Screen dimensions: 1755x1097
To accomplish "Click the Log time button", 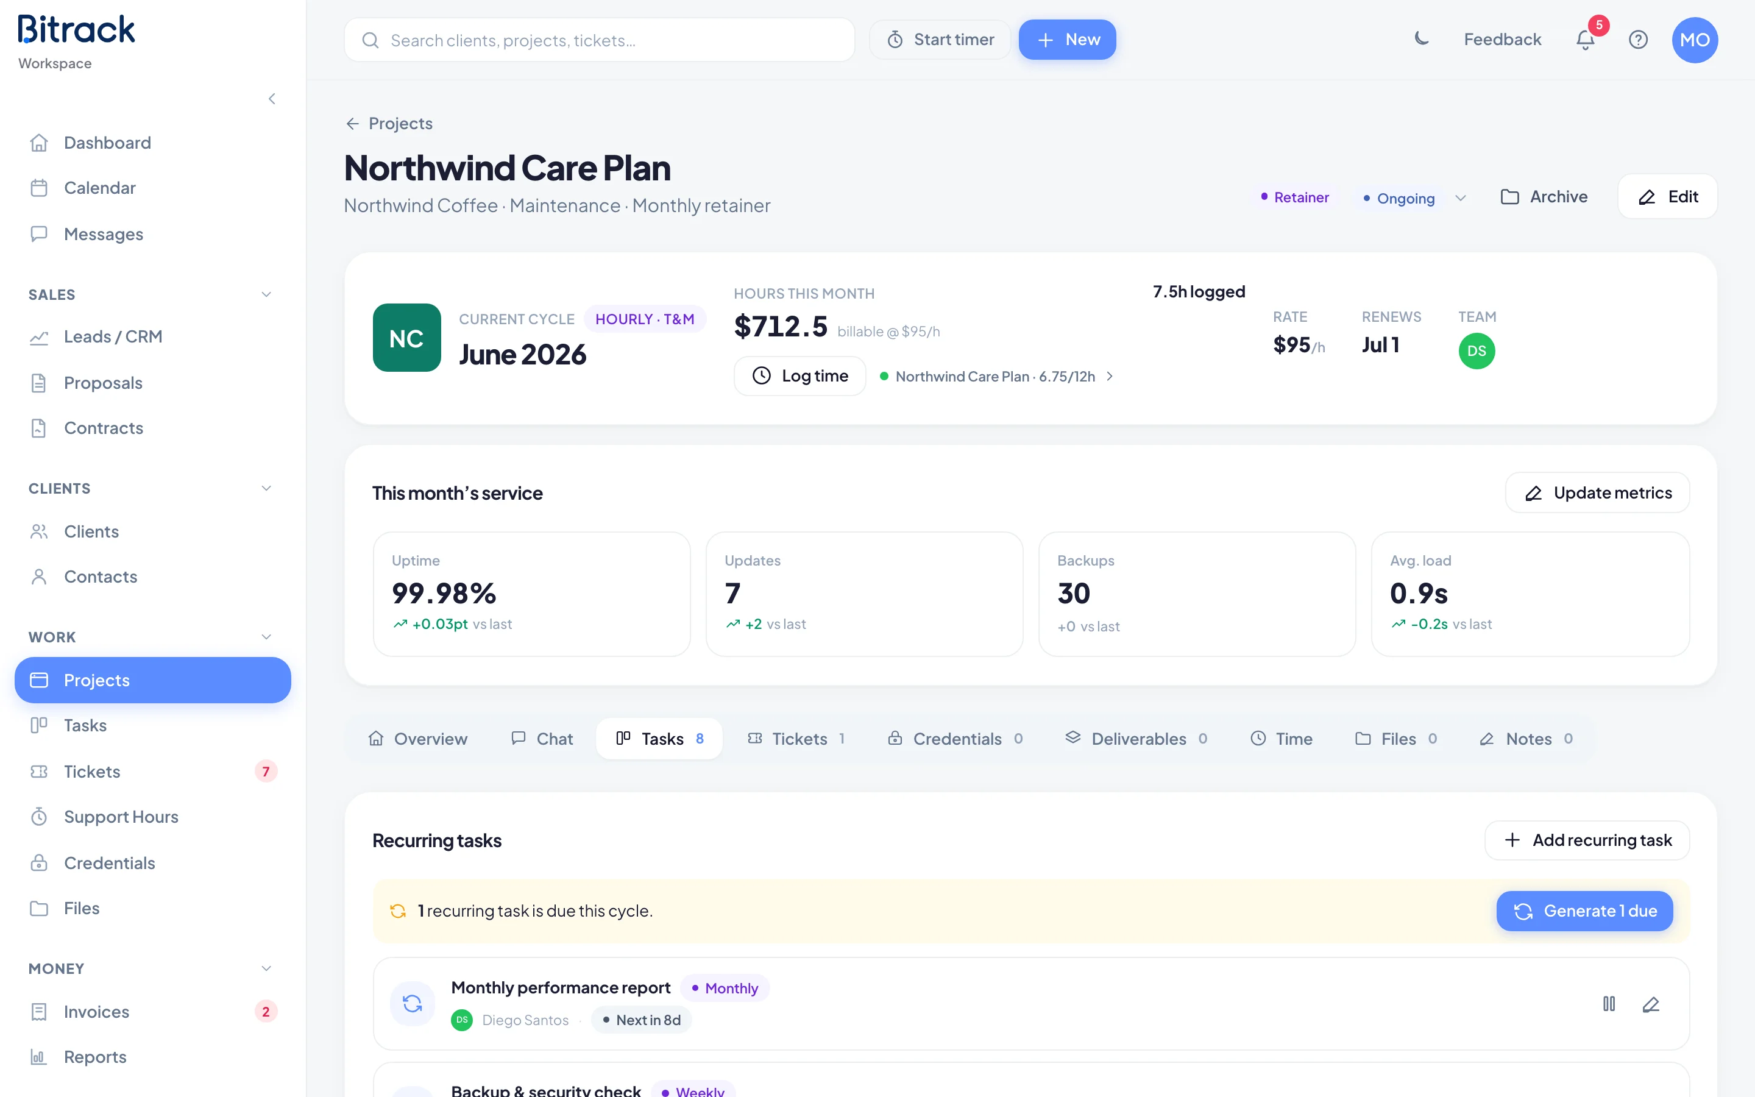I will [800, 376].
